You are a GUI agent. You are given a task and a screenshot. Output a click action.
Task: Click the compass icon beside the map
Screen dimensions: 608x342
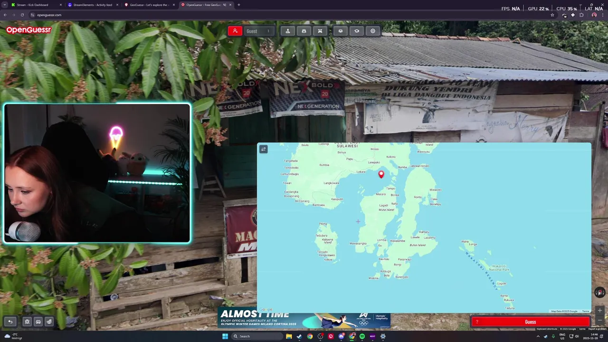pyautogui.click(x=600, y=293)
